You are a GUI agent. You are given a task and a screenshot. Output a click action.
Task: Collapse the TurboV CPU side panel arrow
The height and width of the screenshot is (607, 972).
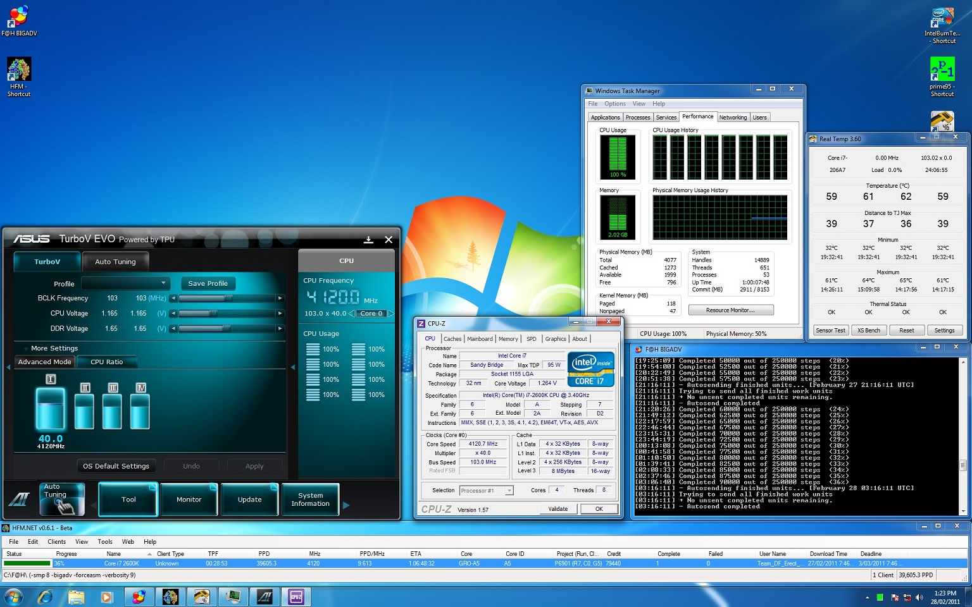293,367
